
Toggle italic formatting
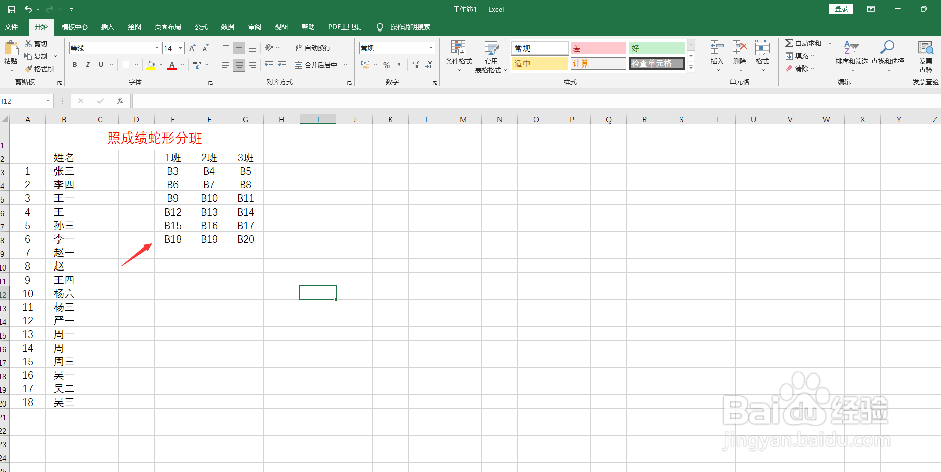point(88,65)
